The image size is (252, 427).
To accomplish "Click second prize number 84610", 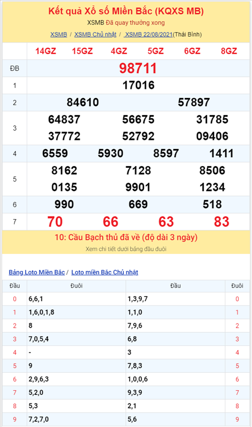I will click(x=82, y=103).
